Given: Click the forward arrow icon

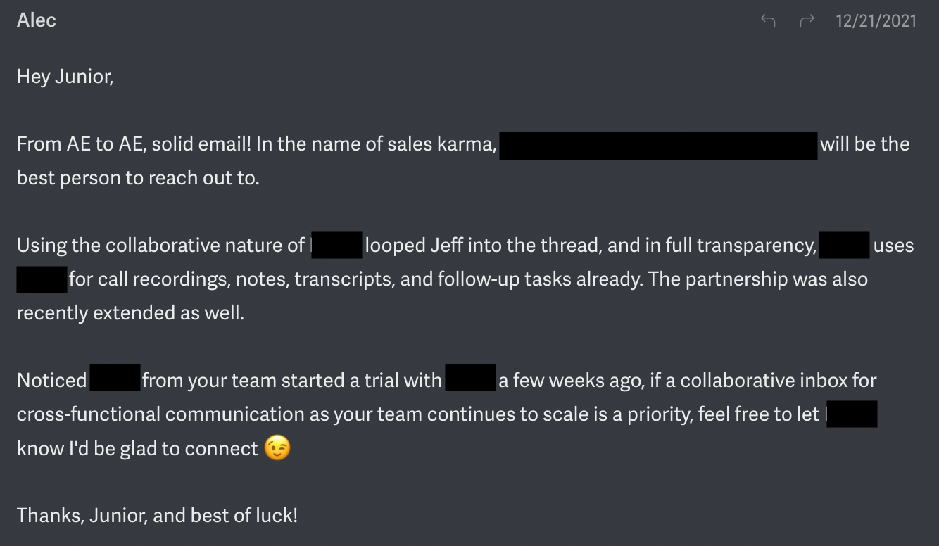Looking at the screenshot, I should (807, 21).
